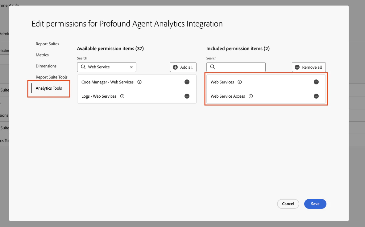This screenshot has height=227, width=365.
Task: Add Code Manager - Web Services permission
Action: pyautogui.click(x=187, y=82)
